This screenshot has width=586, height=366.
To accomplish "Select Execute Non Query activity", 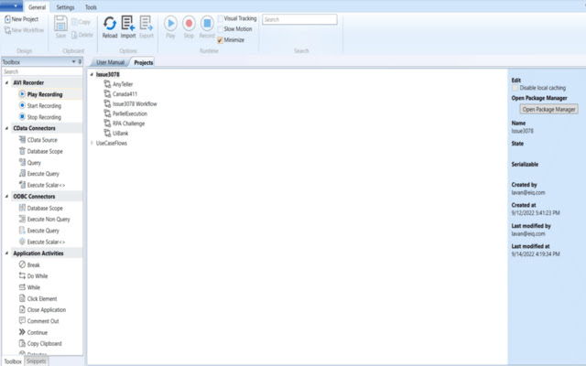I will [x=49, y=220].
